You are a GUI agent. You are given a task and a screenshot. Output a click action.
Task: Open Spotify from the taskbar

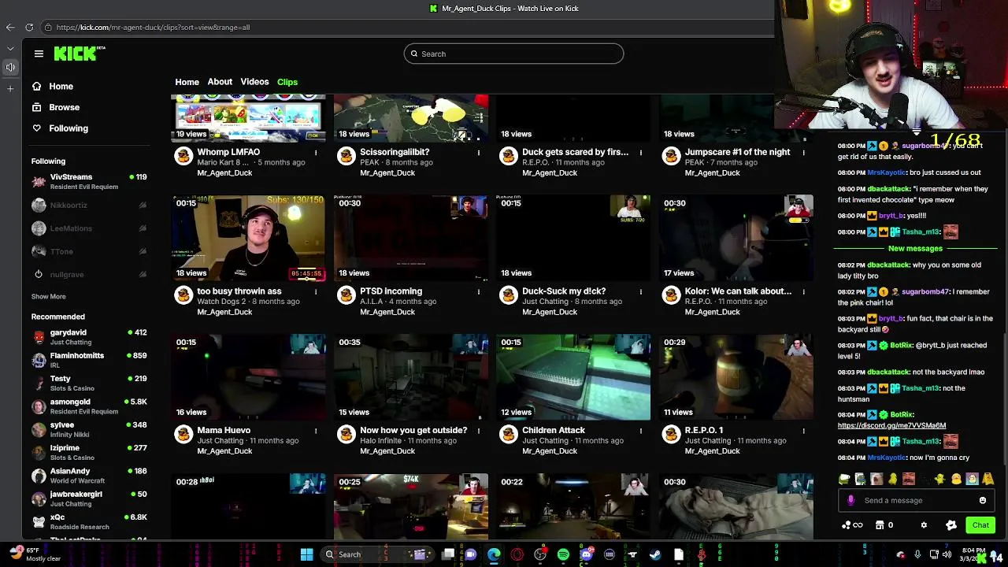coord(563,554)
